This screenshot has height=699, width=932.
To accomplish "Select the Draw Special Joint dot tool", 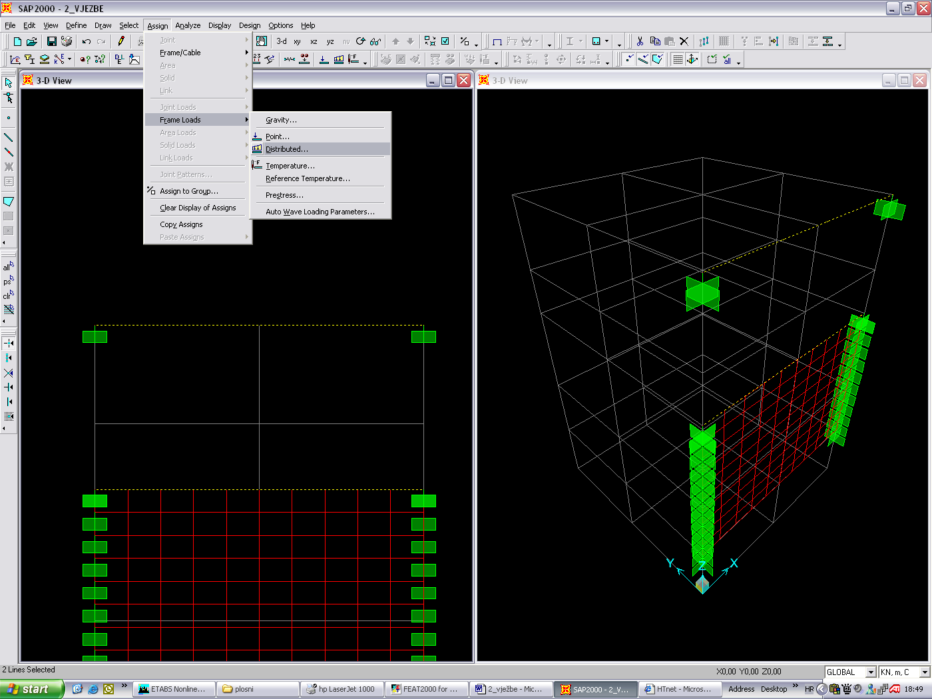I will 9,118.
